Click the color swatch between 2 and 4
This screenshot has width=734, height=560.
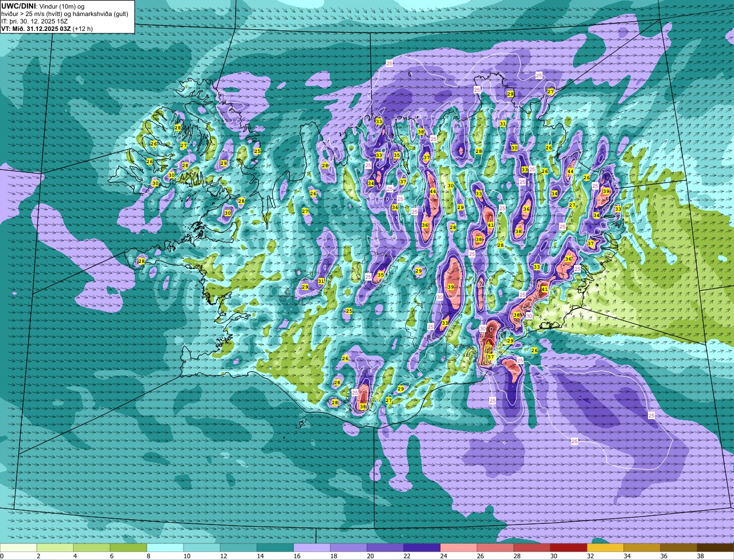coord(55,548)
